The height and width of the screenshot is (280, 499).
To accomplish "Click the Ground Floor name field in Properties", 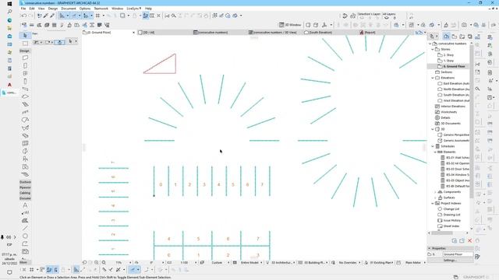I will pyautogui.click(x=458, y=254).
